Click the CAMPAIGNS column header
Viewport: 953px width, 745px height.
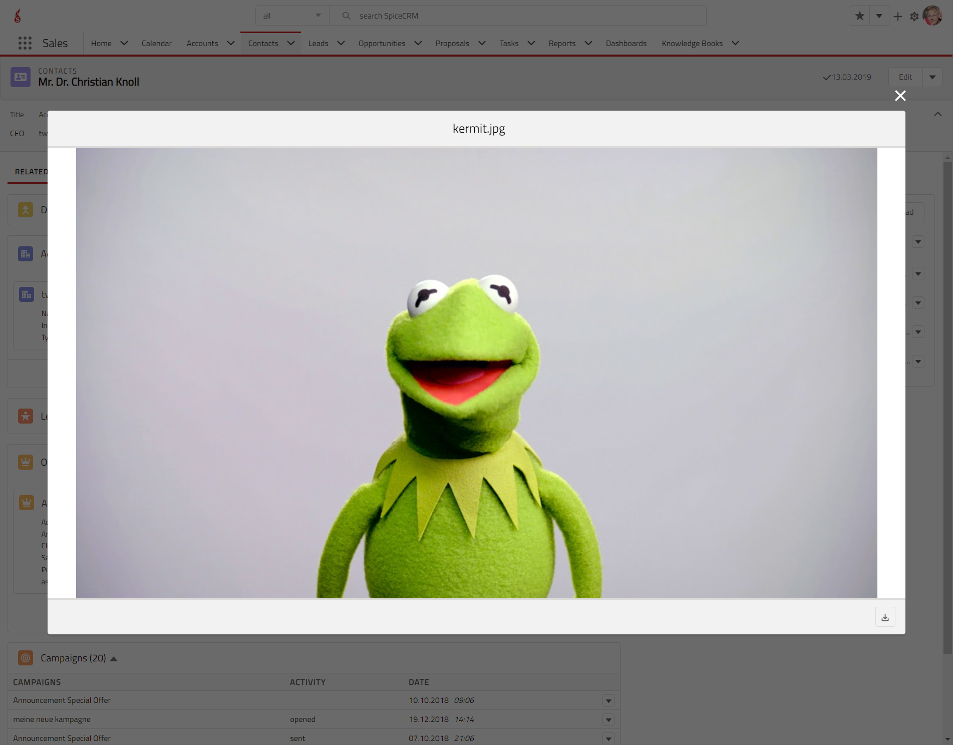[37, 682]
